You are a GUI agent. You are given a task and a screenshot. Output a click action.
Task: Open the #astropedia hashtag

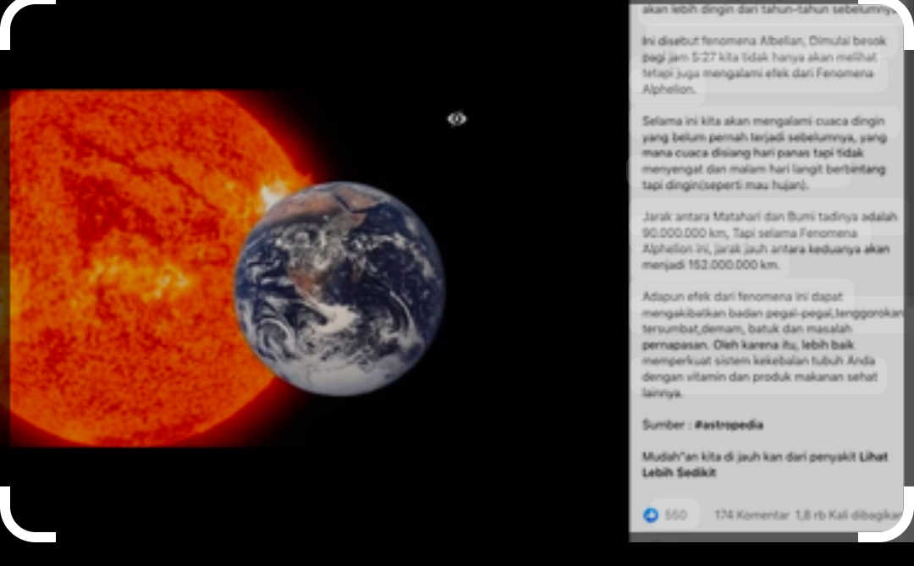(728, 425)
